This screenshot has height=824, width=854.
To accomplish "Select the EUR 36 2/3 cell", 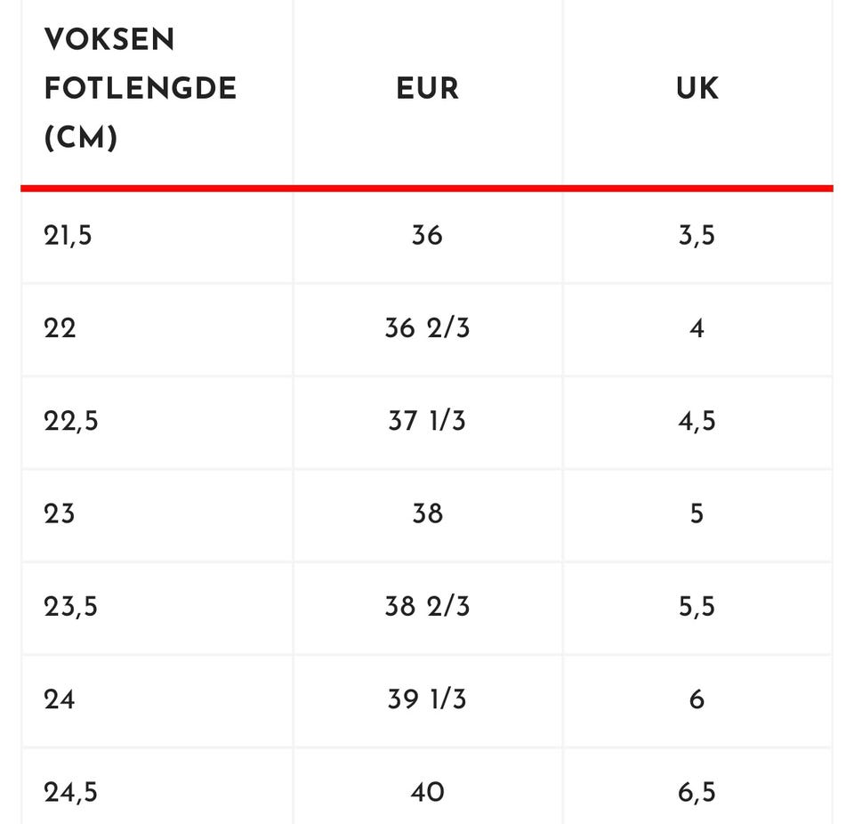I will [428, 328].
